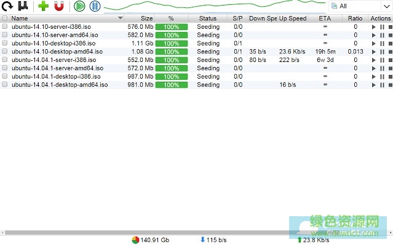This screenshot has height=245, width=393.
Task: Start ubuntu-14.04.1-desktop-amd64.iso with its play icon
Action: tap(374, 85)
